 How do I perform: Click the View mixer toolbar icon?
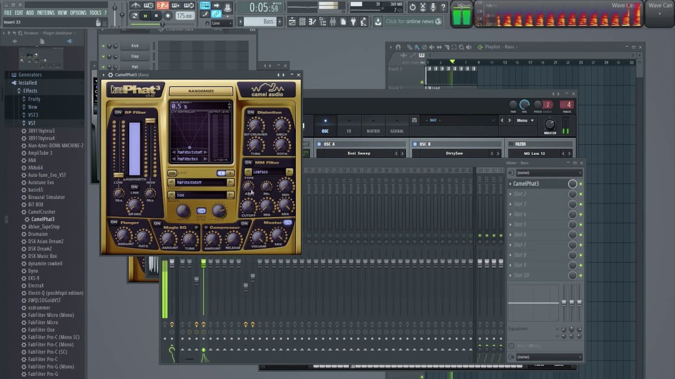(333, 22)
